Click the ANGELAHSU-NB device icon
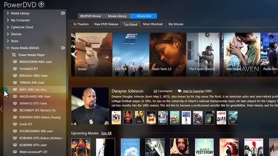The image size is (278, 156). [15, 97]
